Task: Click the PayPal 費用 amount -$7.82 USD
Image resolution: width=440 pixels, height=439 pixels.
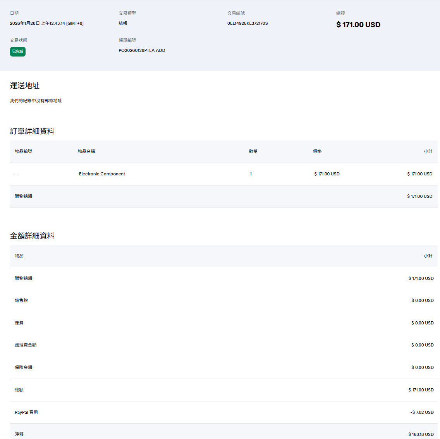Action: pos(422,412)
